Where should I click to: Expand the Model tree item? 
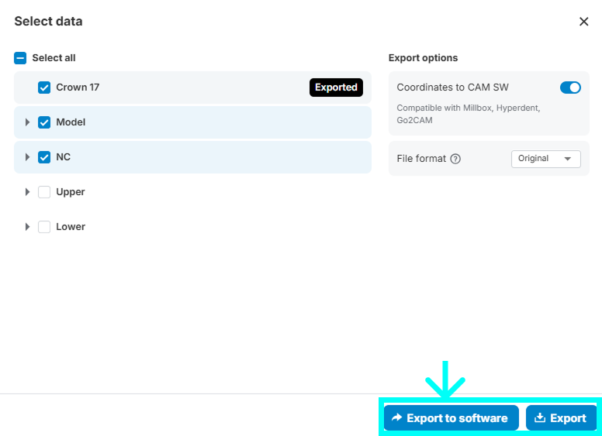27,122
